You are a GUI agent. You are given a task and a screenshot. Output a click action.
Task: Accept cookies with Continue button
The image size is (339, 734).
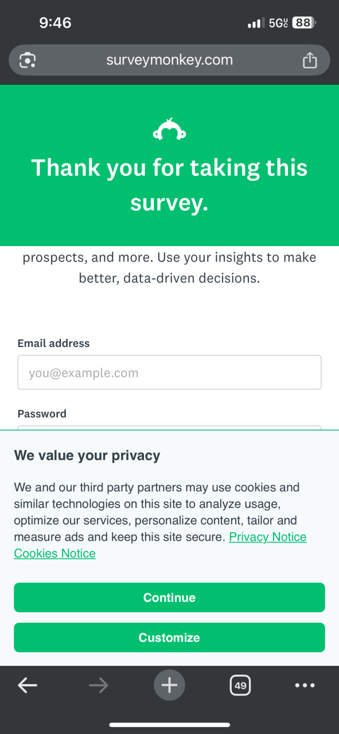[169, 598]
